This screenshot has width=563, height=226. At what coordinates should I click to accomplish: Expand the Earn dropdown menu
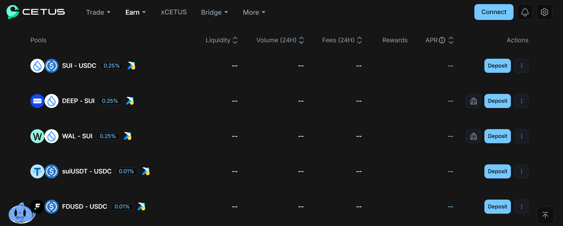[135, 12]
